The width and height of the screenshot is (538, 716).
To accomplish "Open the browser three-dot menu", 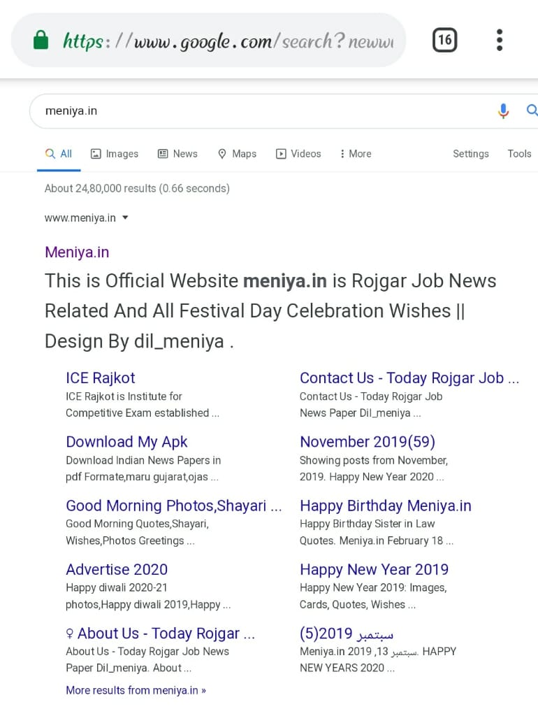I will pyautogui.click(x=499, y=40).
